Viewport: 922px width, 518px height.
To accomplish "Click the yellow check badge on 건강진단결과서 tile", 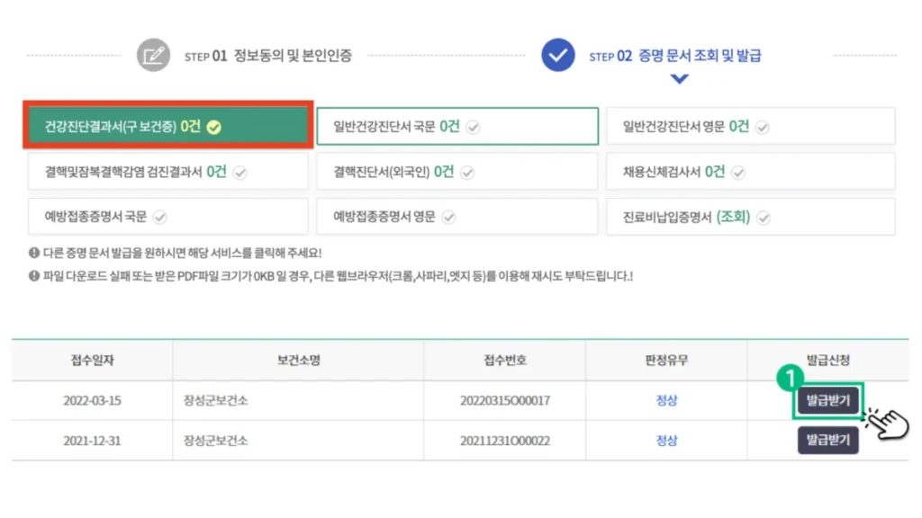I will click(x=212, y=126).
